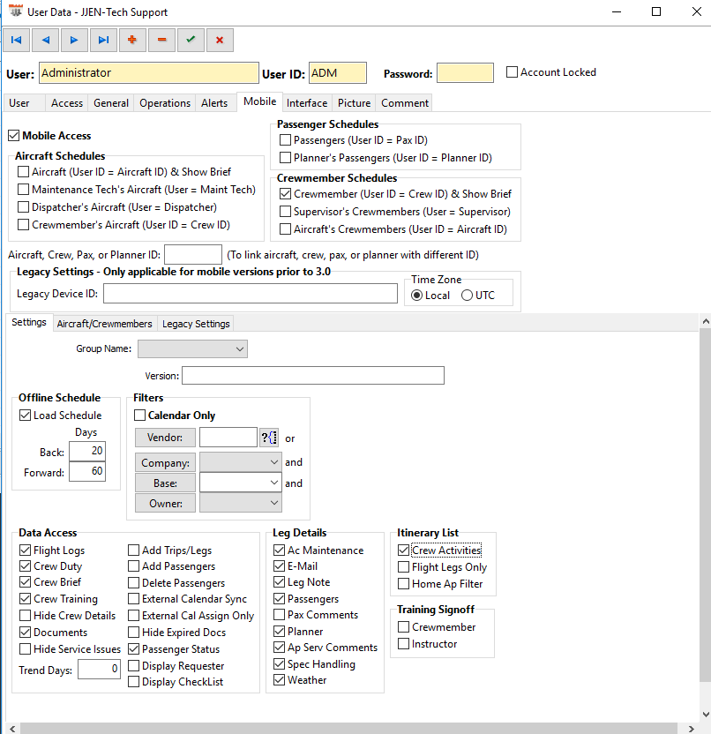711x734 pixels.
Task: Go to the previous user record
Action: (45, 40)
